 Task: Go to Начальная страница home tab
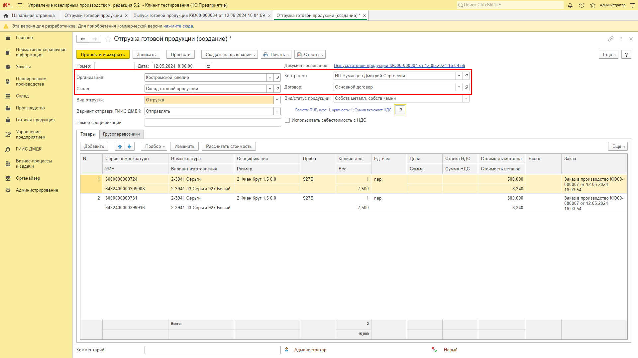click(x=30, y=16)
